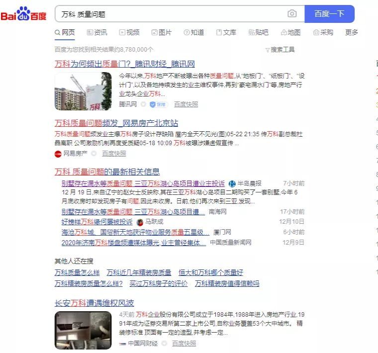Click 网易房产 source label
Image resolution: width=378 pixels, height=353 pixels.
(75, 154)
